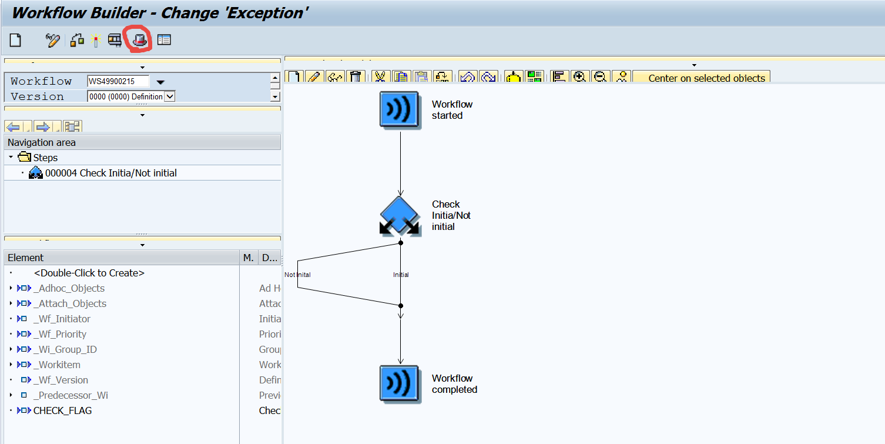The height and width of the screenshot is (444, 885).
Task: Open the Workflow Builder legend table icon
Action: click(164, 40)
